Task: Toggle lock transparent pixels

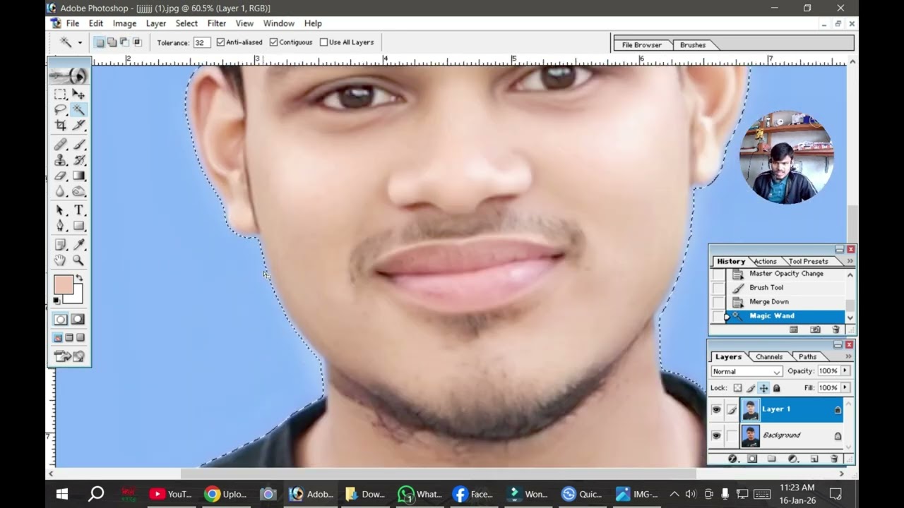Action: 737,388
